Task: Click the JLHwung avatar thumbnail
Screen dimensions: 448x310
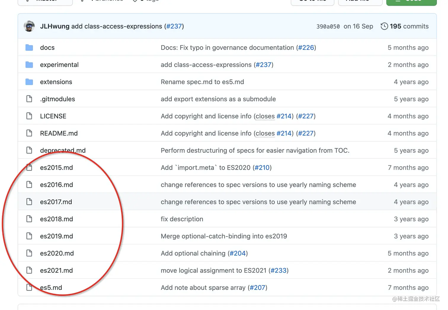Action: click(29, 26)
